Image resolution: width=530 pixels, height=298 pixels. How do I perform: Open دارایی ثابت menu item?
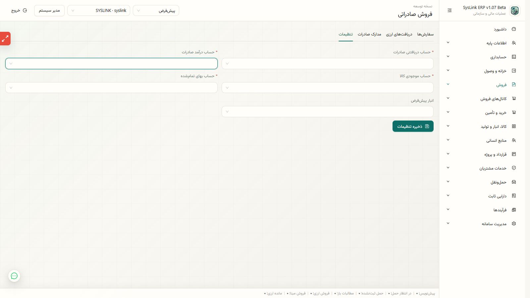482,196
